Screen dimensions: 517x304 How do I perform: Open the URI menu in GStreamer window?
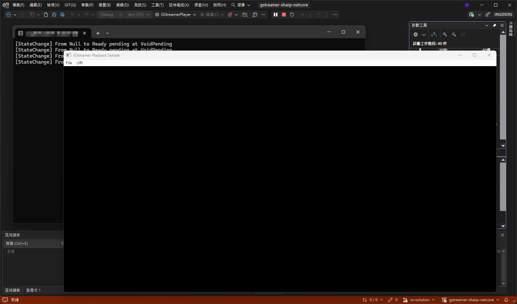[x=80, y=63]
